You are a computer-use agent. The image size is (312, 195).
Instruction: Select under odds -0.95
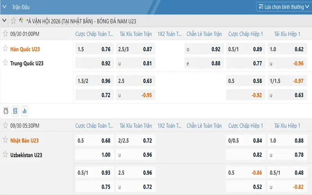pyautogui.click(x=136, y=95)
